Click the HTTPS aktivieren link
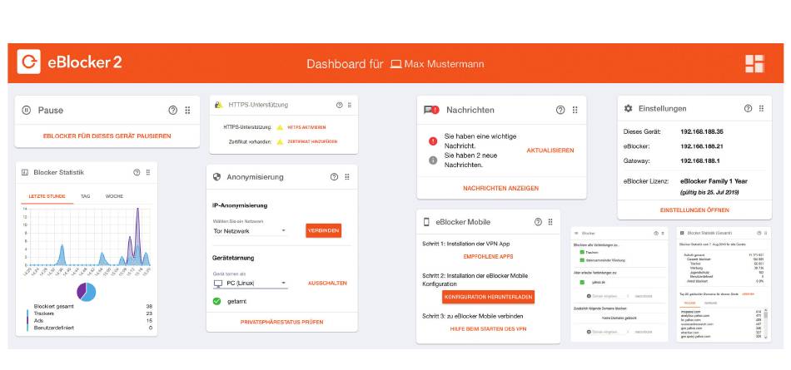The width and height of the screenshot is (791, 370). pos(306,127)
